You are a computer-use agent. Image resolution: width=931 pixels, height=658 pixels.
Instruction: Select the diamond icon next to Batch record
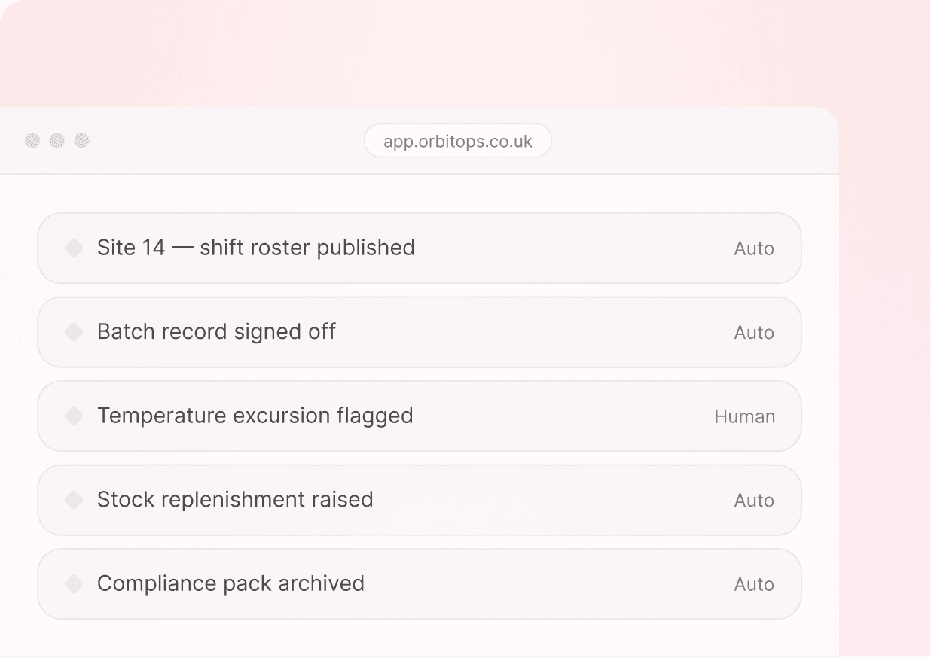tap(74, 332)
